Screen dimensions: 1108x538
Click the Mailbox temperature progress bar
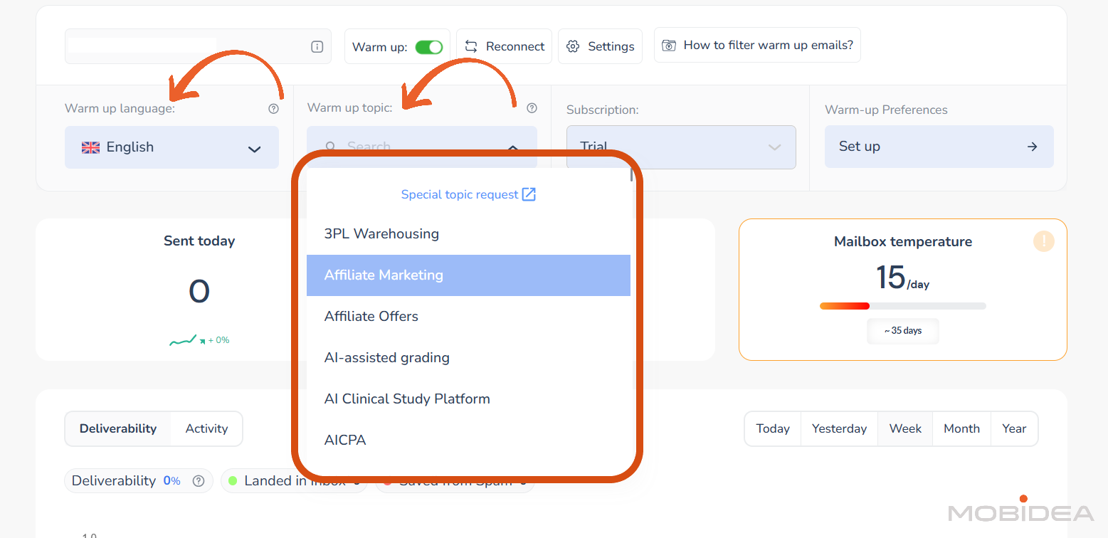[902, 306]
